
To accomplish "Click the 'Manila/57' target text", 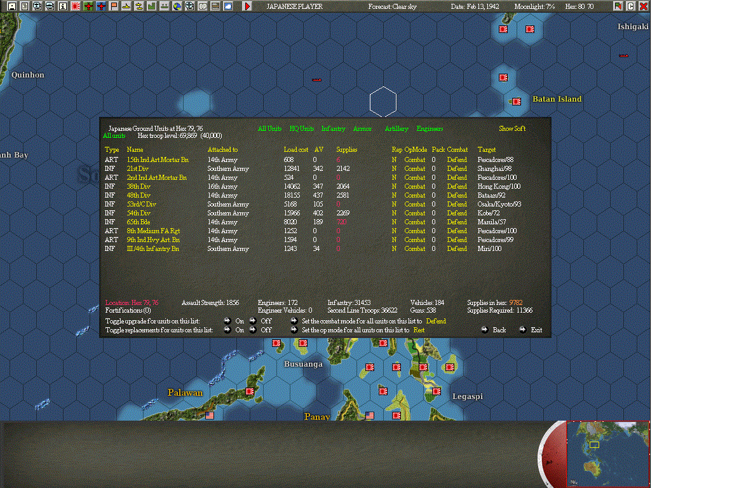I will 492,222.
